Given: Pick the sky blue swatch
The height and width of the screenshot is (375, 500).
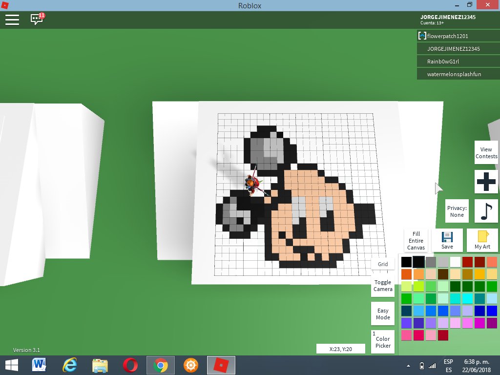Looking at the screenshot, I should pos(418,311).
